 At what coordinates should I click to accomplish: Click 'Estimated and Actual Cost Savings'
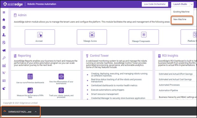point(175,79)
